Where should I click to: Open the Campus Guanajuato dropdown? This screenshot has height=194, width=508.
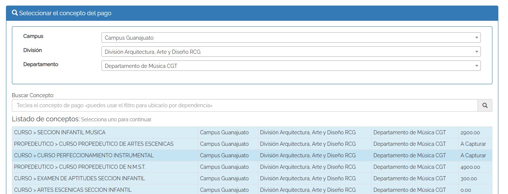tap(291, 37)
